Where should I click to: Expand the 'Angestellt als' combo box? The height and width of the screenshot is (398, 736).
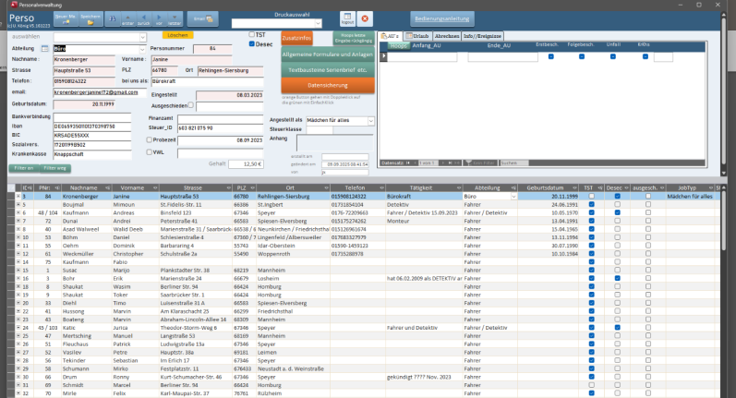372,120
